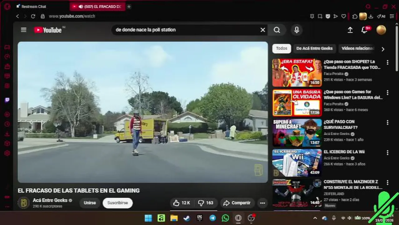Open the Games for Windows Live video thumbnail
Screen dimensions: 399x225
click(x=297, y=103)
